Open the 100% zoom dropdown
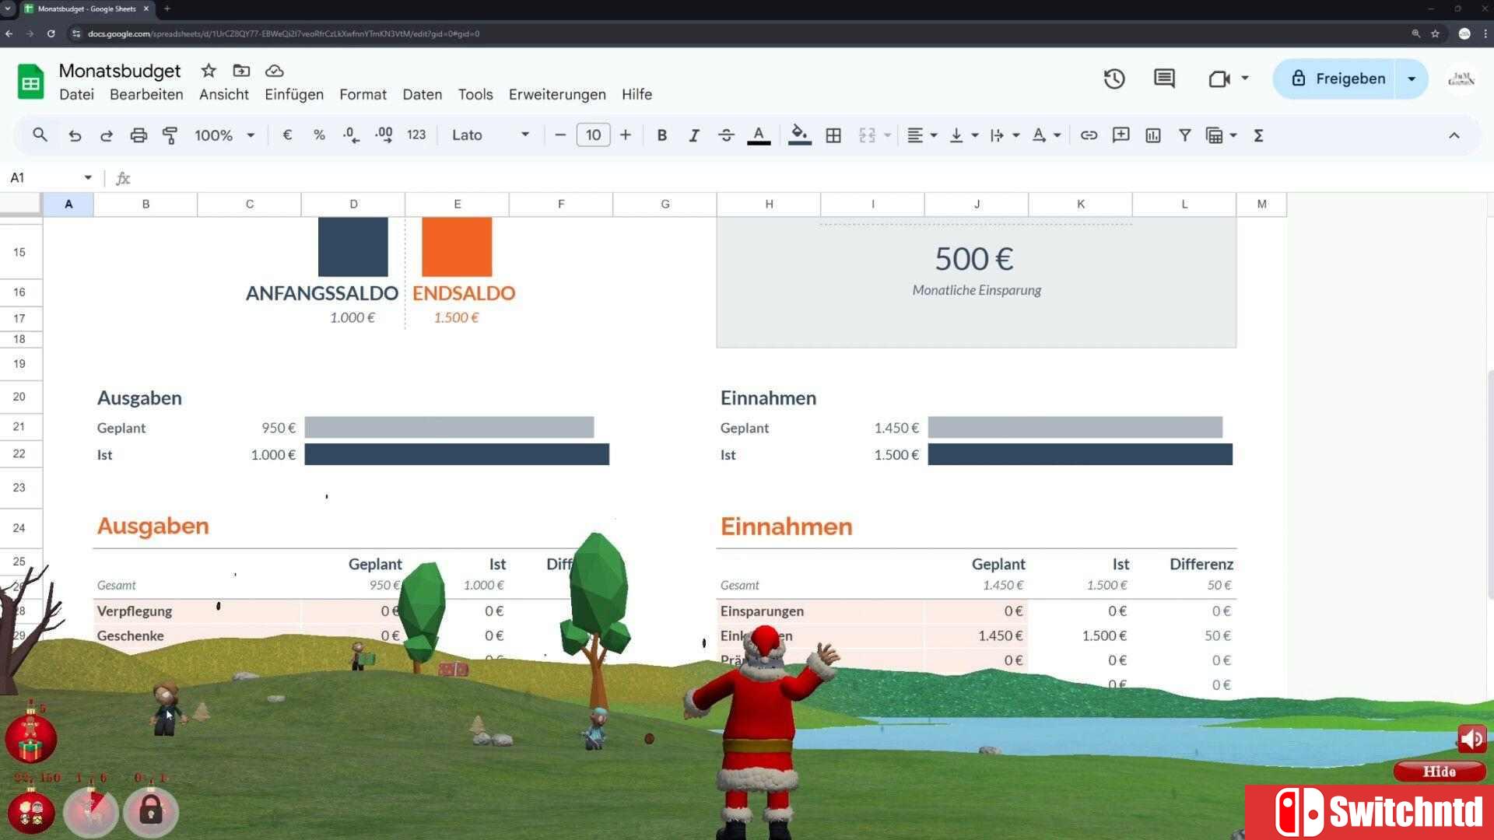Image resolution: width=1494 pixels, height=840 pixels. coord(224,135)
